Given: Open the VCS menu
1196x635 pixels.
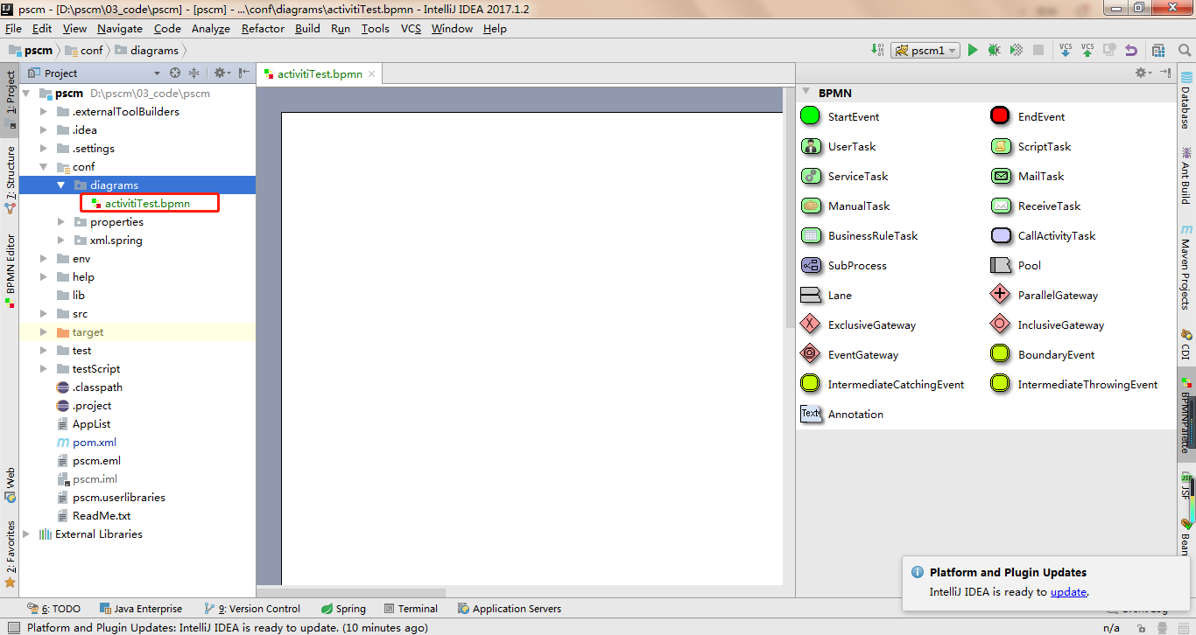Looking at the screenshot, I should coord(411,28).
